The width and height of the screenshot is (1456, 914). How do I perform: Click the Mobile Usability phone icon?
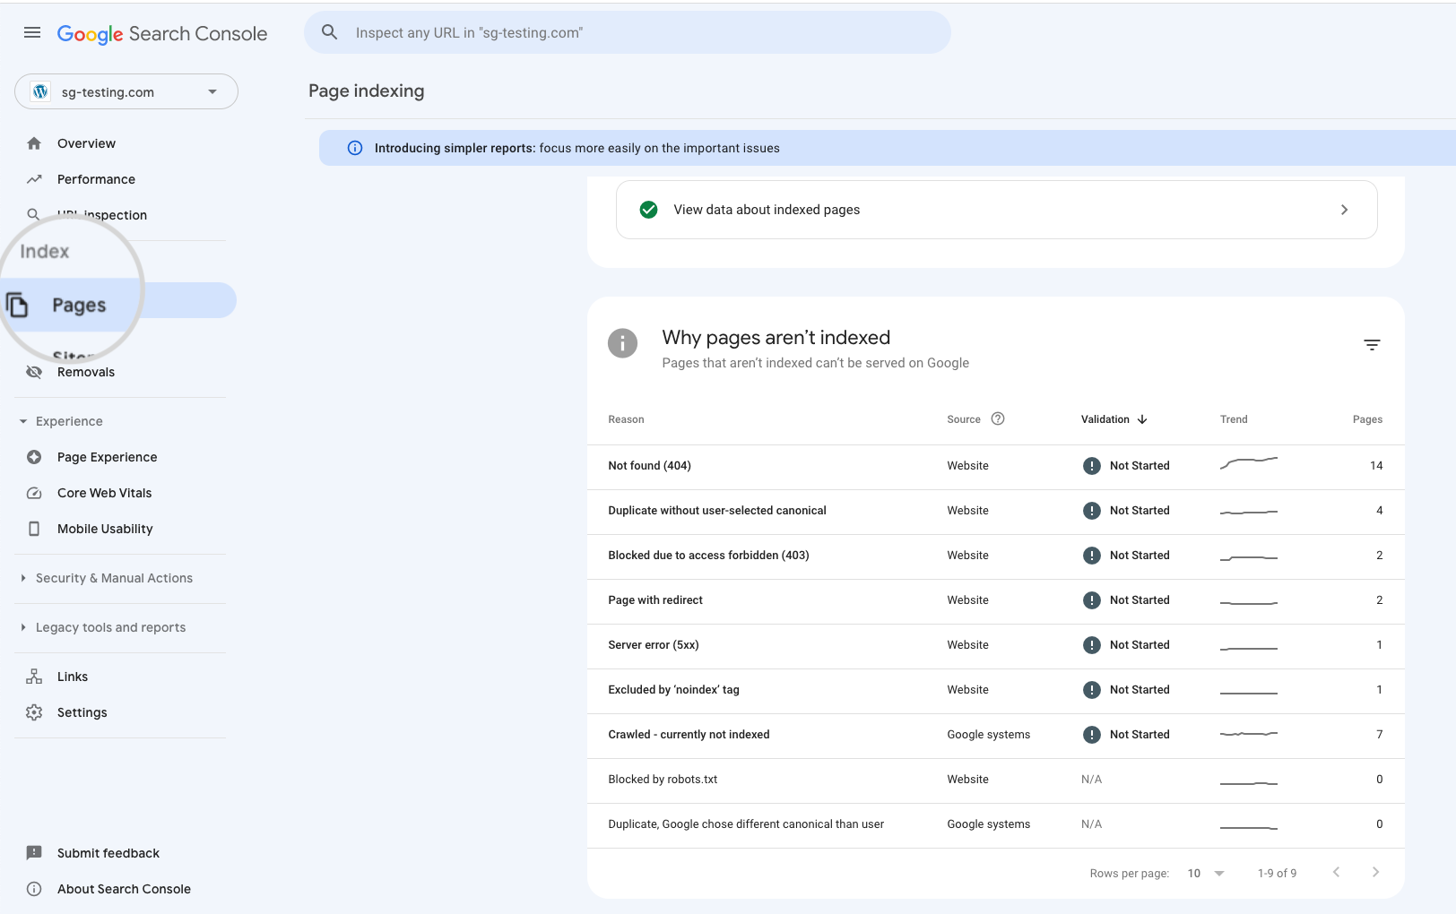[34, 529]
